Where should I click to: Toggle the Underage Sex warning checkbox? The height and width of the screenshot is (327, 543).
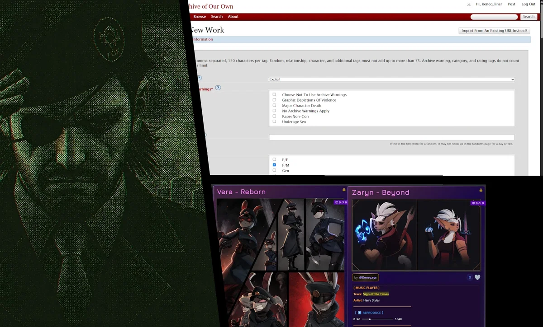(x=274, y=121)
